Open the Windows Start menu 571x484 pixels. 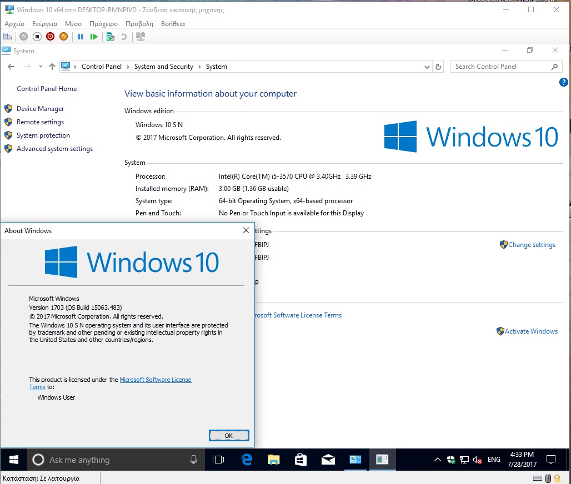pyautogui.click(x=13, y=460)
